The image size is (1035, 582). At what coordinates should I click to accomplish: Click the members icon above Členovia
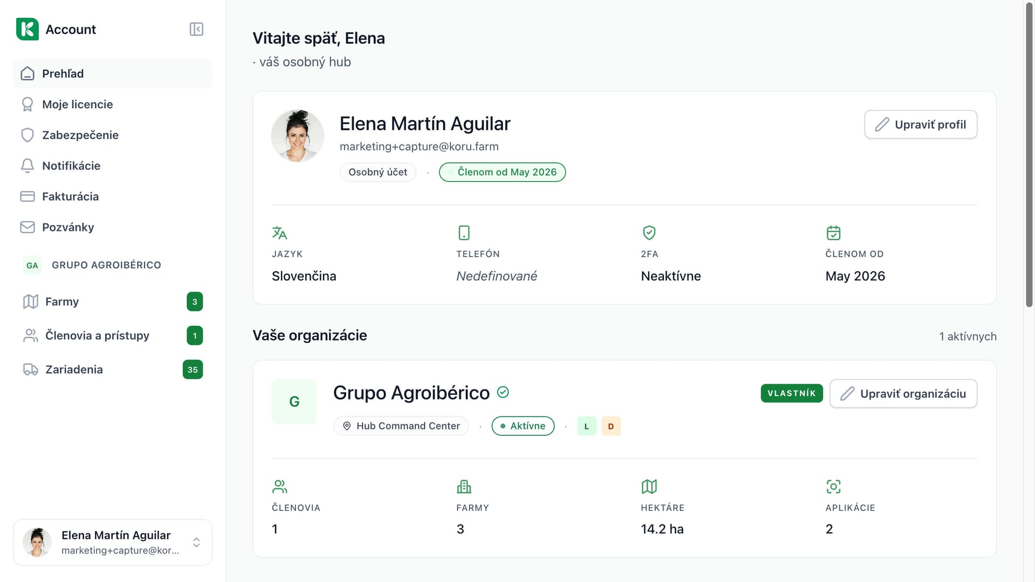coord(280,487)
